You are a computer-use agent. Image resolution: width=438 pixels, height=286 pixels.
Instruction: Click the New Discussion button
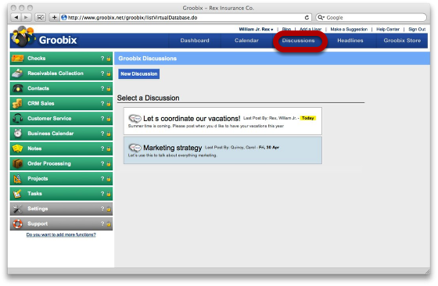(x=139, y=74)
